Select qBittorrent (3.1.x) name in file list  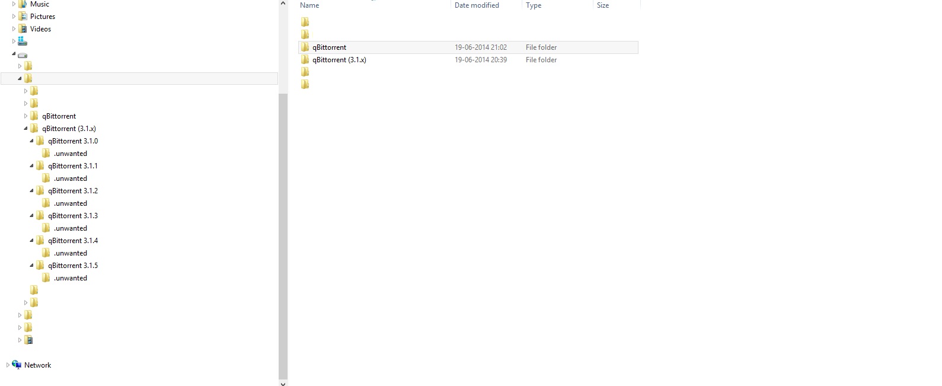coord(339,60)
